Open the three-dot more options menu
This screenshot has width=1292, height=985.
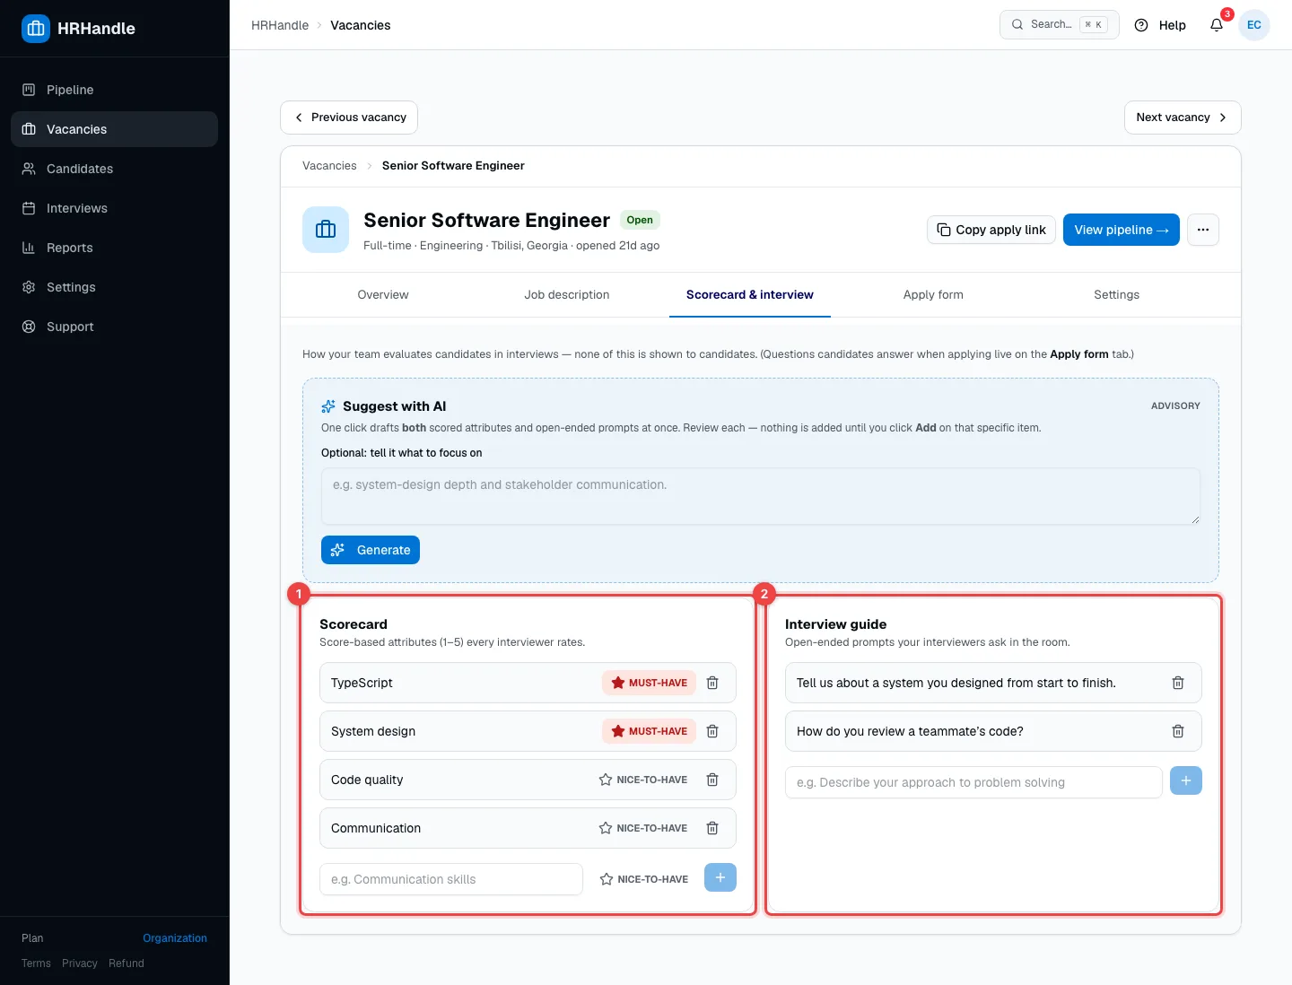[1203, 230]
